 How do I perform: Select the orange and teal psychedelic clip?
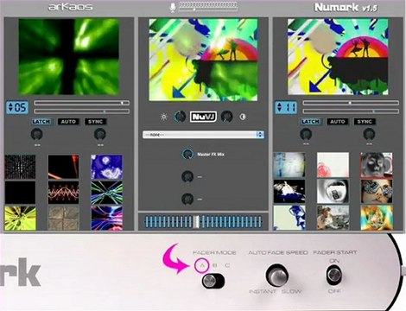click(377, 218)
